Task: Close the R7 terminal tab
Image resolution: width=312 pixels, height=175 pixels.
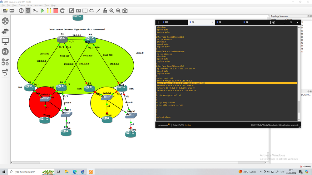Action: [x=212, y=22]
